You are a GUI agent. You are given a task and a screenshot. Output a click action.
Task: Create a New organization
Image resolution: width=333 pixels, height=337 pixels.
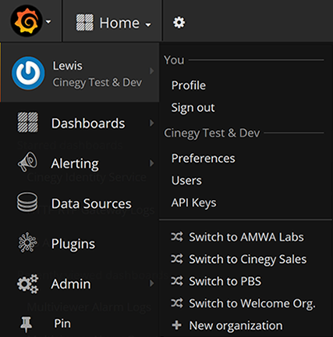point(236,325)
